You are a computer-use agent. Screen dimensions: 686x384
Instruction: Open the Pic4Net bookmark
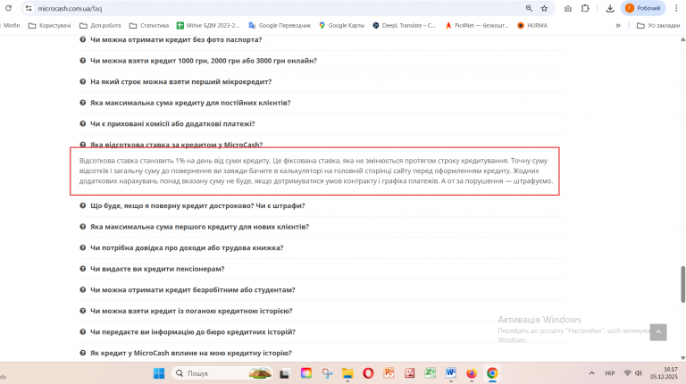pos(476,25)
